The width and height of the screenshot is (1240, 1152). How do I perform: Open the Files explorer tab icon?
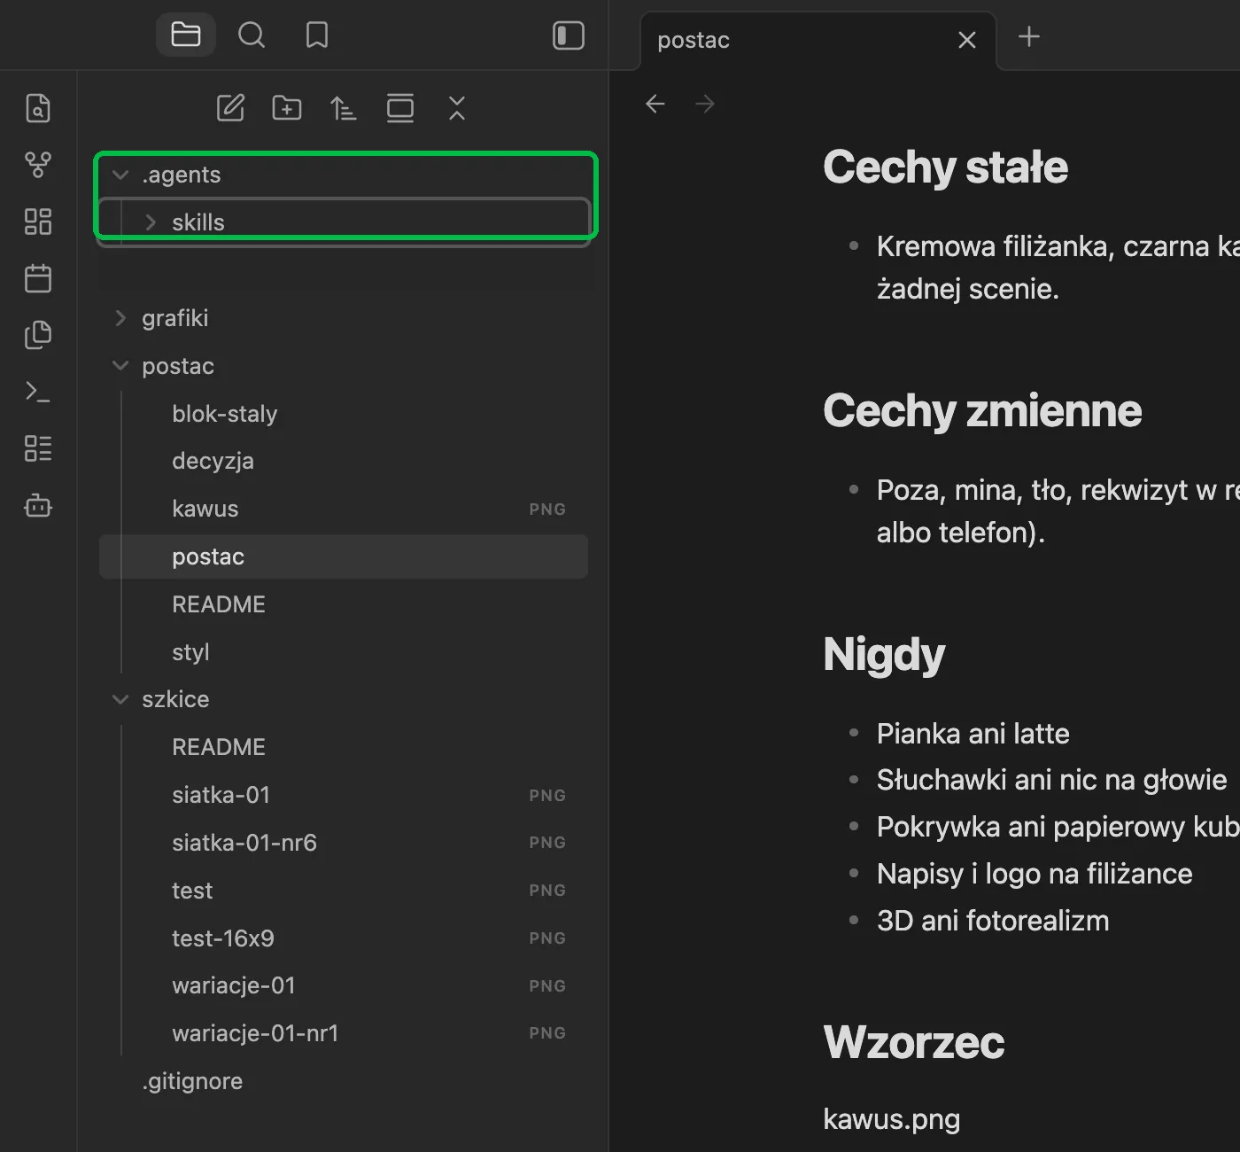186,35
